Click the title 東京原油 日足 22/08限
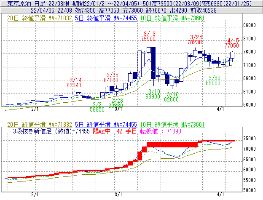The width and height of the screenshot is (263, 200). tap(38, 3)
